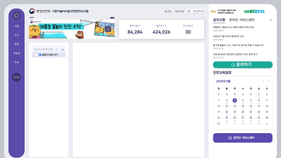Select August 8 in calendar
The height and width of the screenshot is (158, 281).
click(x=258, y=100)
